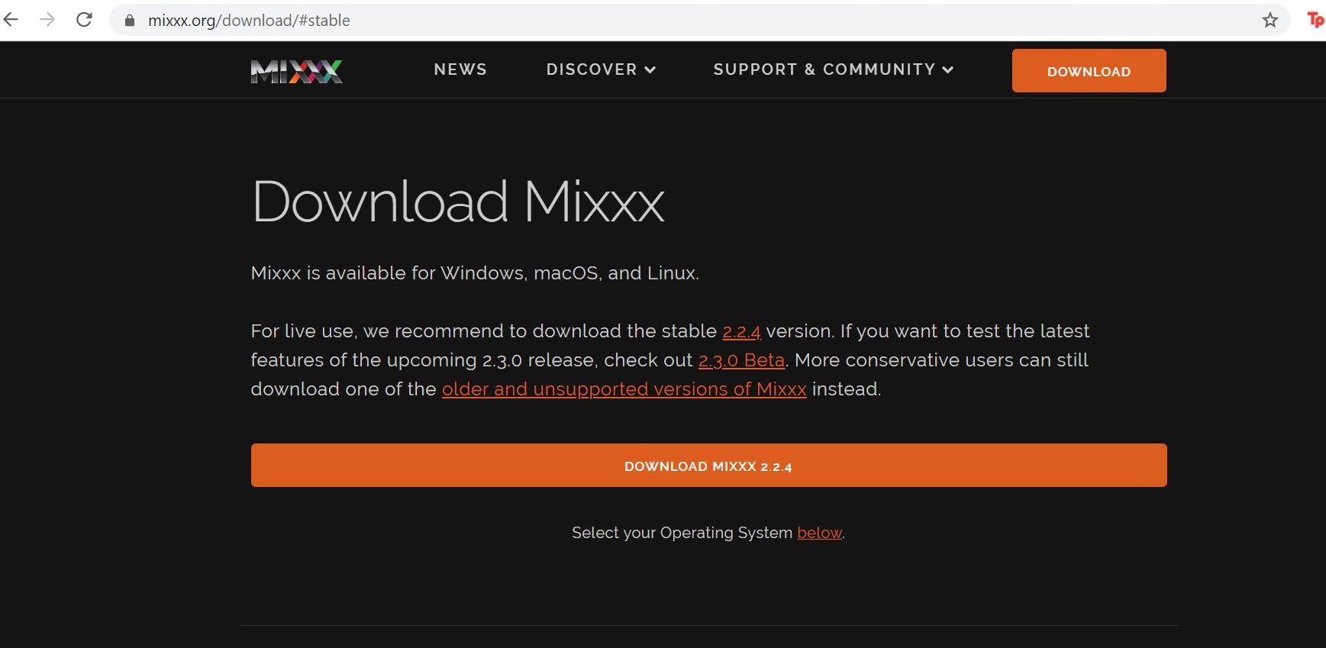Expand the Discover dropdown menu
The image size is (1326, 648).
[601, 69]
